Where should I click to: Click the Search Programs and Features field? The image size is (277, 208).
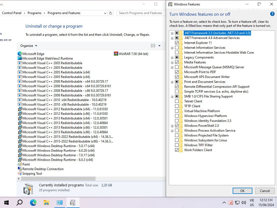point(140,13)
